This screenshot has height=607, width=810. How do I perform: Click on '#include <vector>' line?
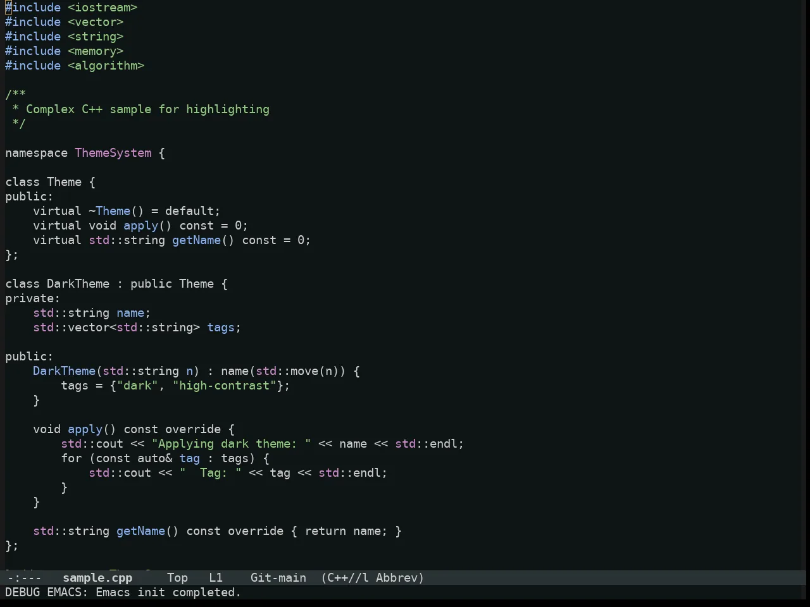tap(65, 22)
